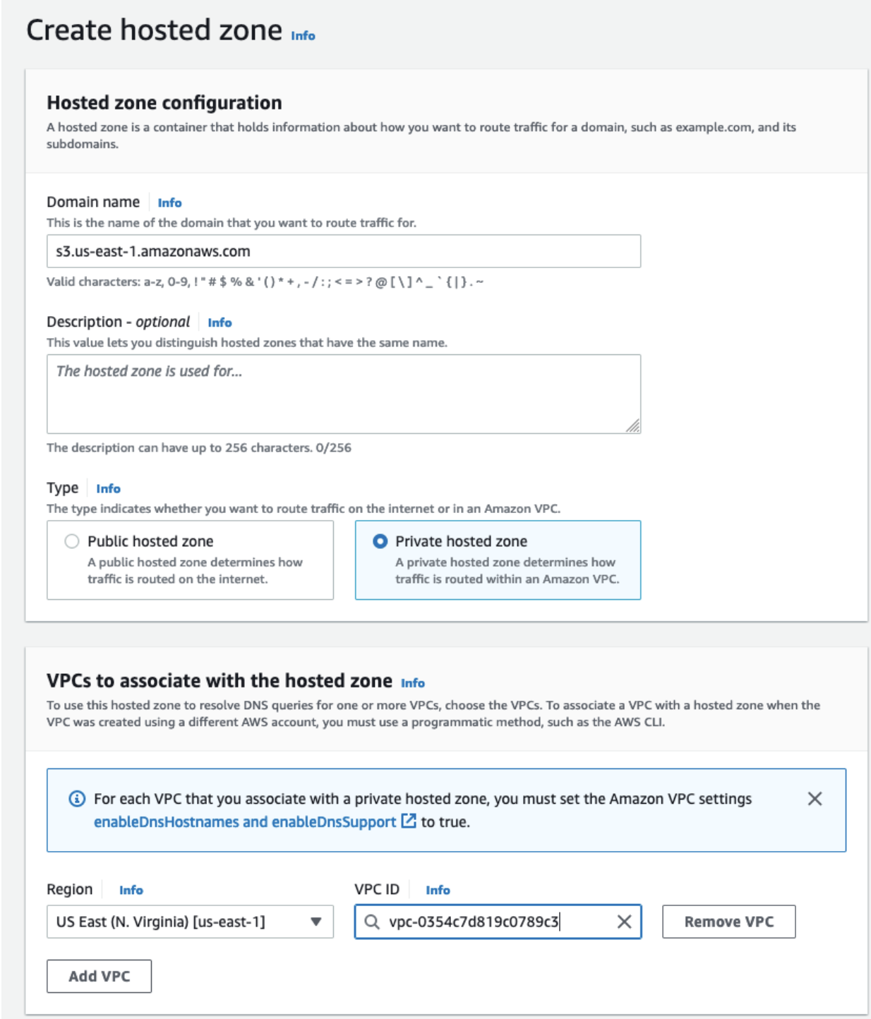Open Info link beside Description optional
871x1019 pixels.
(x=220, y=322)
